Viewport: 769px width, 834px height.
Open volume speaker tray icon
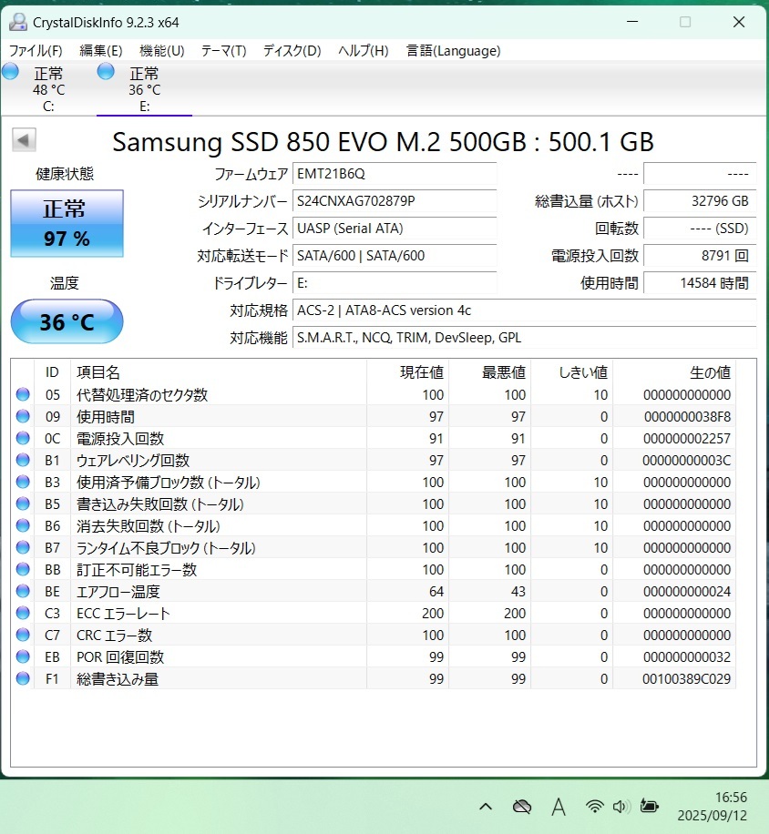[x=620, y=807]
